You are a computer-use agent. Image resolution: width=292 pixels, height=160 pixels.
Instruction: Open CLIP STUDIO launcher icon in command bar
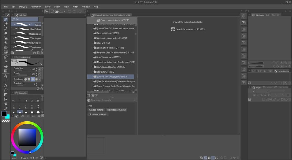click(46, 11)
